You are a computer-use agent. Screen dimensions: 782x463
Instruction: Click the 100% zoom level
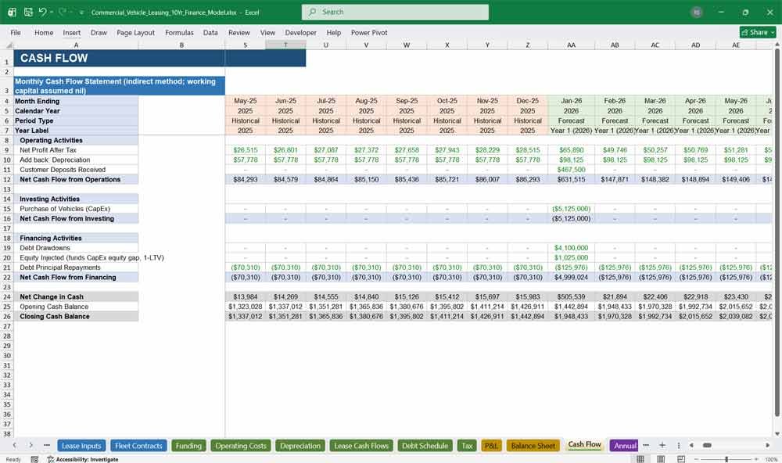click(x=771, y=460)
